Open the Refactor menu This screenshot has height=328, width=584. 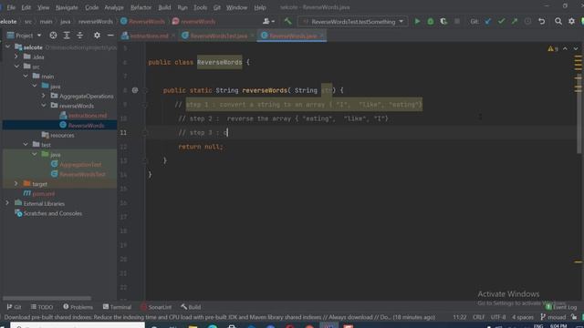tap(141, 7)
